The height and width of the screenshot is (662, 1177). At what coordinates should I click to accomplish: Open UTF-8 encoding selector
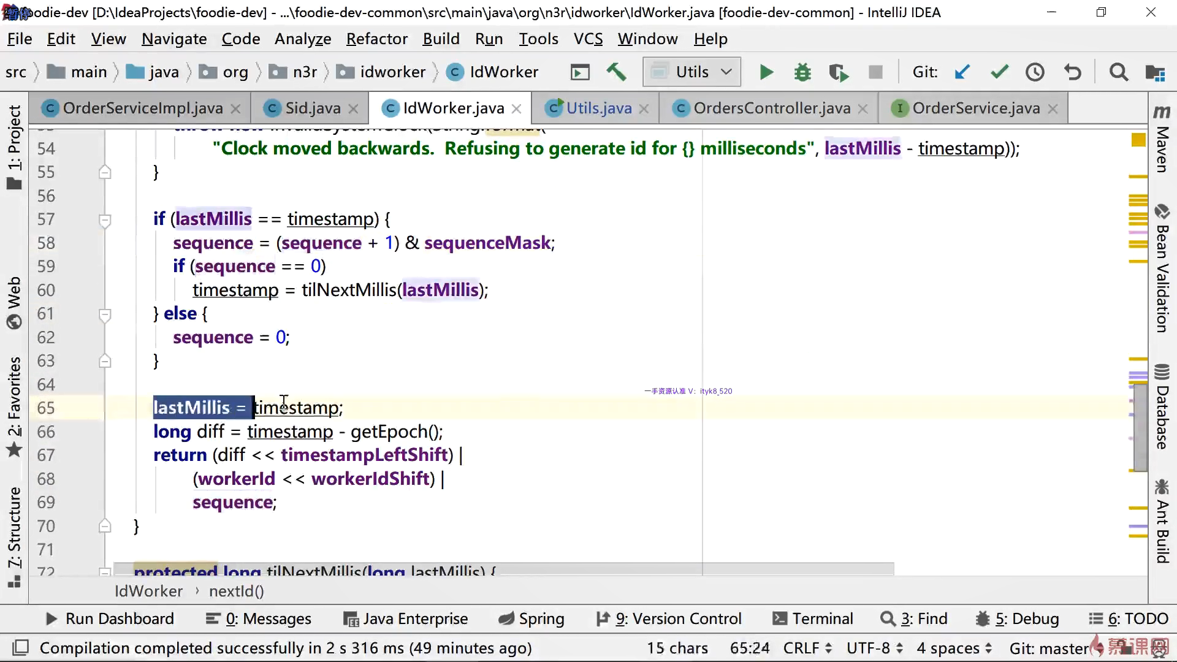coord(874,648)
